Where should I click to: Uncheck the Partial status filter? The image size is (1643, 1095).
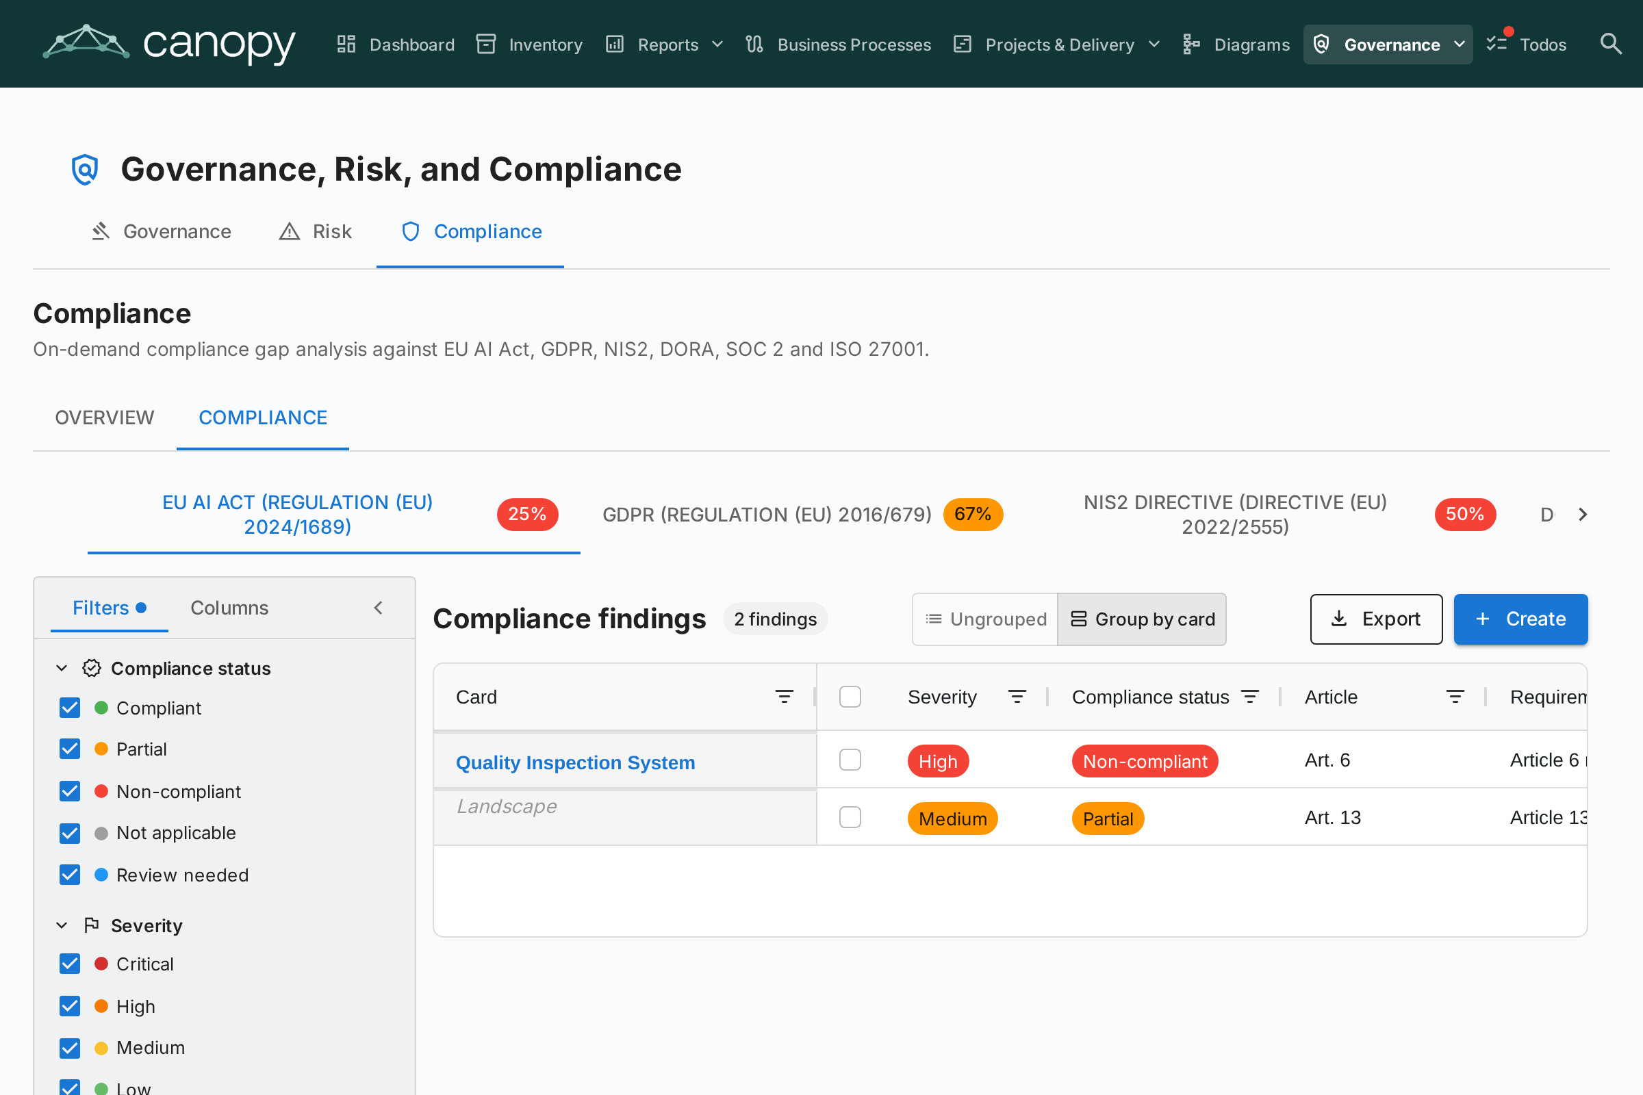pos(70,749)
